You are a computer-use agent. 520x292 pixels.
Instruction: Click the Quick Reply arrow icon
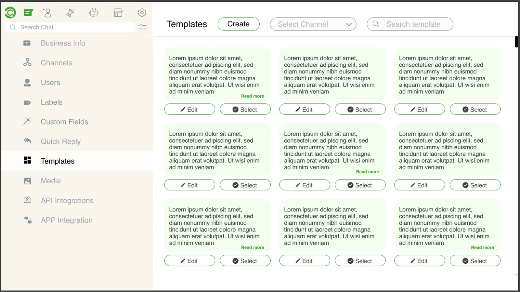(27, 140)
